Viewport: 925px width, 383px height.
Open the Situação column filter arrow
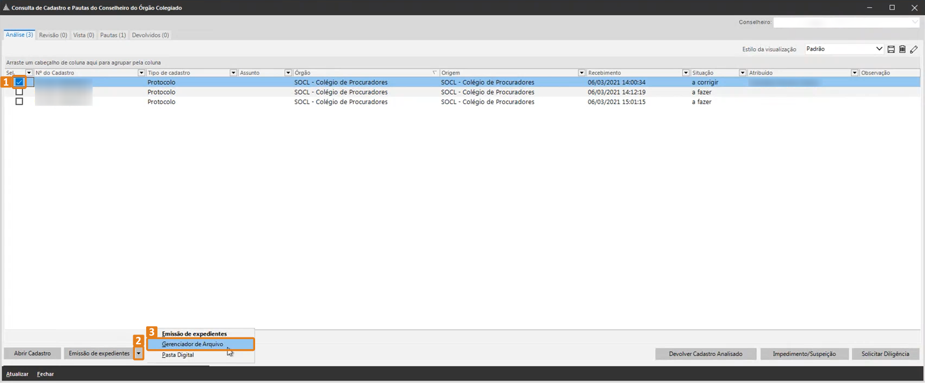click(743, 73)
